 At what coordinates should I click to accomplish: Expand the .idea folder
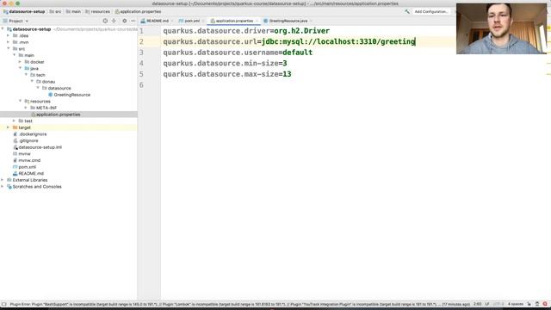coord(9,35)
